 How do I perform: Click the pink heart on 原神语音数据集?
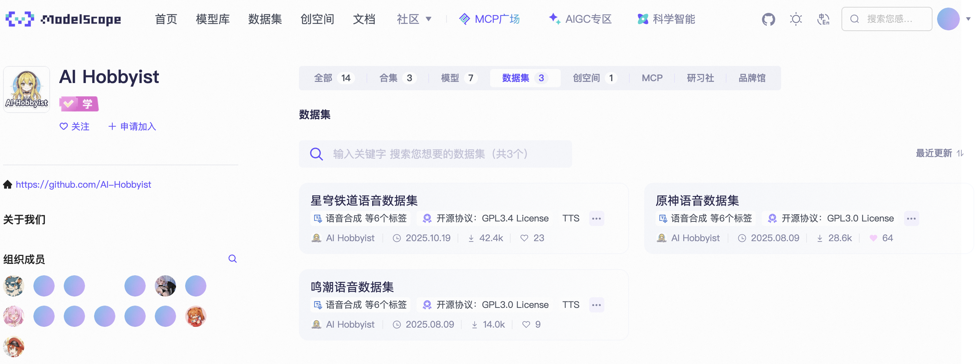tap(873, 238)
